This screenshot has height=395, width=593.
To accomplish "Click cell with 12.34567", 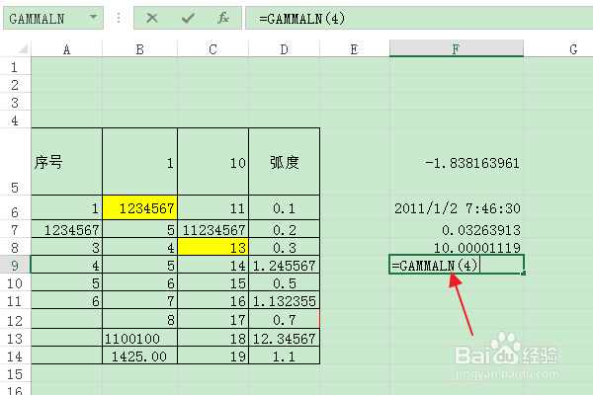I will coord(284,338).
